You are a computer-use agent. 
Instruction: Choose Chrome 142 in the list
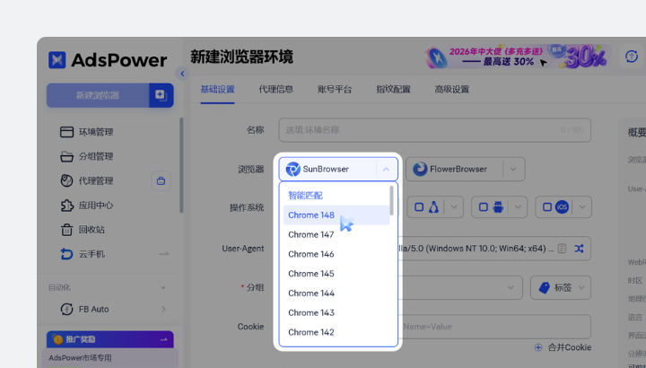(x=336, y=332)
